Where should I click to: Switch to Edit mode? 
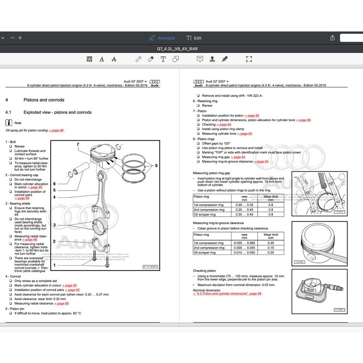(x=194, y=38)
